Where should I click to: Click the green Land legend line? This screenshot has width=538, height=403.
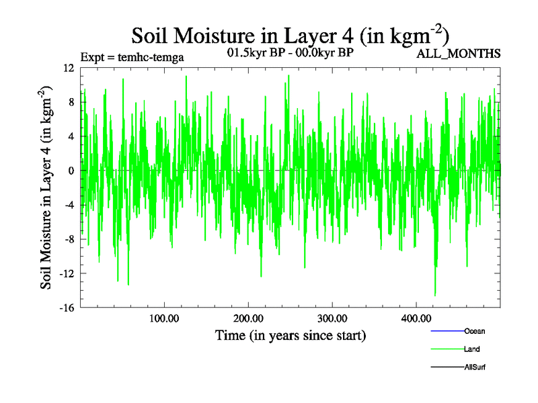coord(447,349)
